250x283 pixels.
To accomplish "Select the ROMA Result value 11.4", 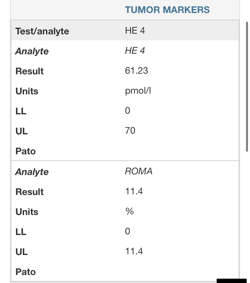I will (x=134, y=191).
